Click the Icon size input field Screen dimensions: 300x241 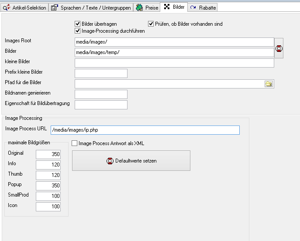[x=48, y=207]
